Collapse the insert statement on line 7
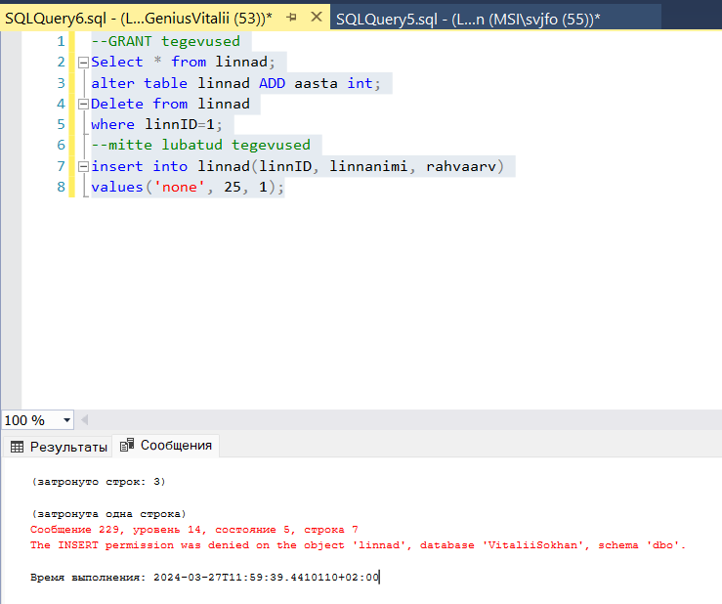The height and width of the screenshot is (604, 722). click(x=83, y=166)
